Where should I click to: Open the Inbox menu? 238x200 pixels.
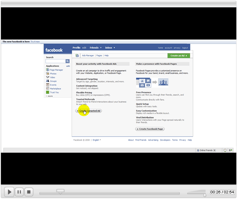[x=109, y=48]
